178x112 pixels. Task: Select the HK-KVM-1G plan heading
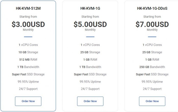click(90, 8)
